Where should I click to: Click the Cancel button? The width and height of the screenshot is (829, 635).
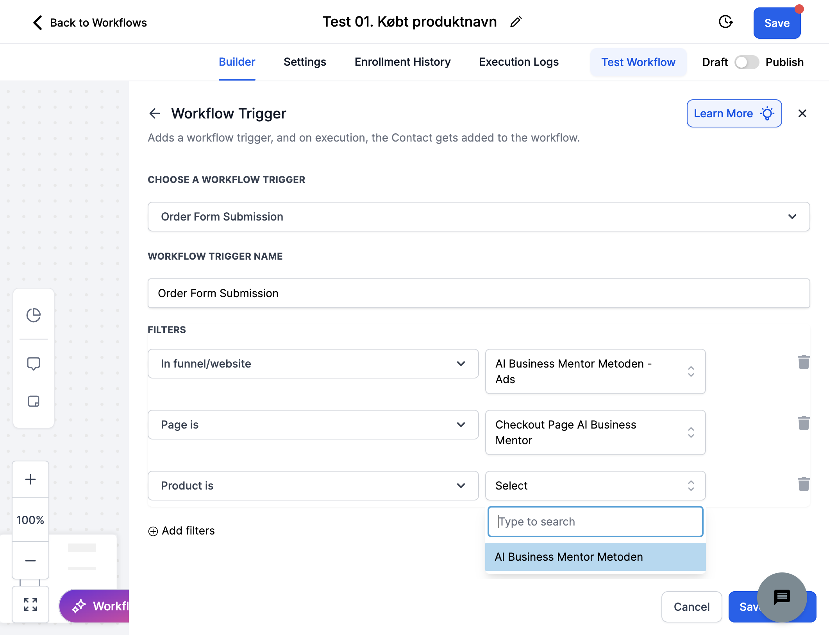click(691, 607)
